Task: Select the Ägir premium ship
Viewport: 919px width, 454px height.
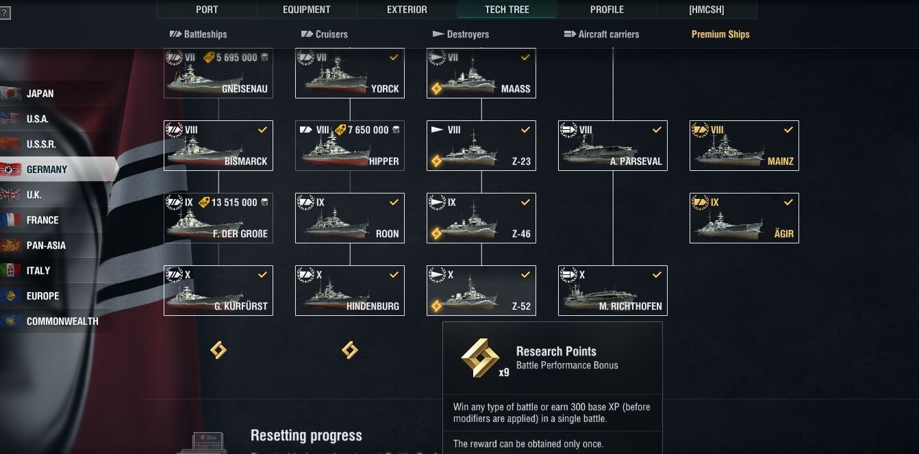Action: point(744,218)
